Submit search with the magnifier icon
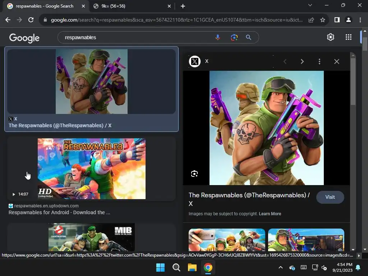The image size is (368, 276). (249, 37)
